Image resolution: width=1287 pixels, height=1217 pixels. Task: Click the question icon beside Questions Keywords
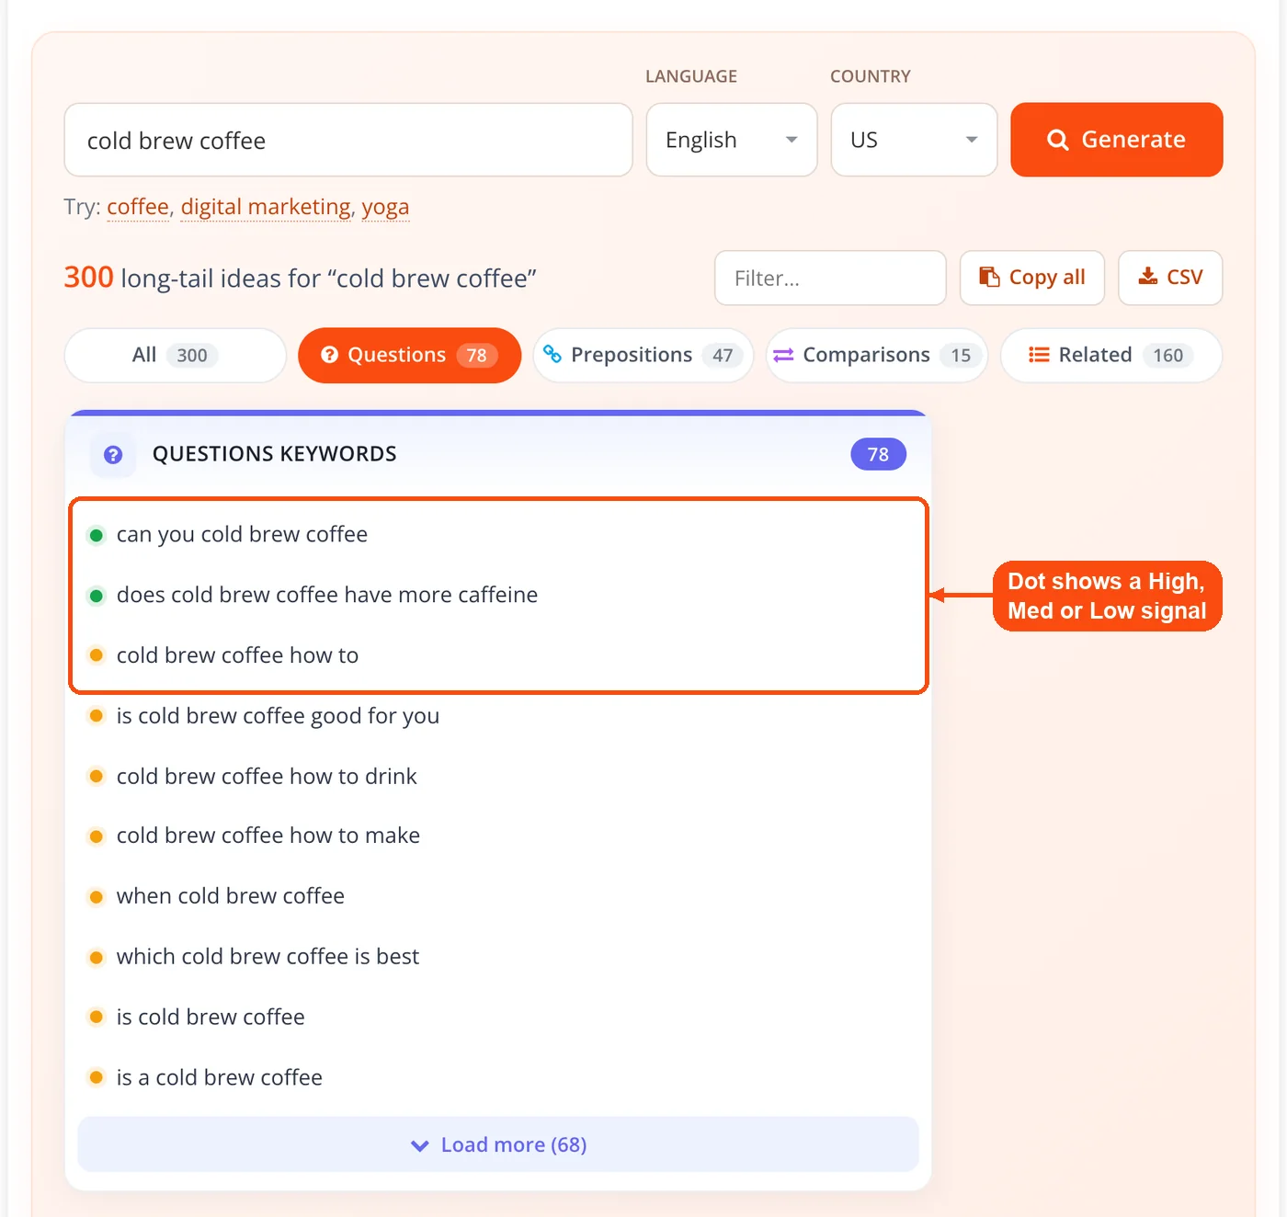tap(113, 454)
